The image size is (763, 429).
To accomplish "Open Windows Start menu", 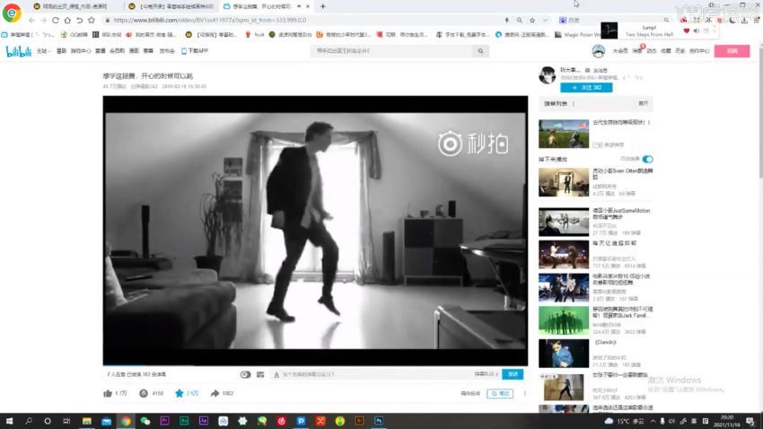I will 9,421.
